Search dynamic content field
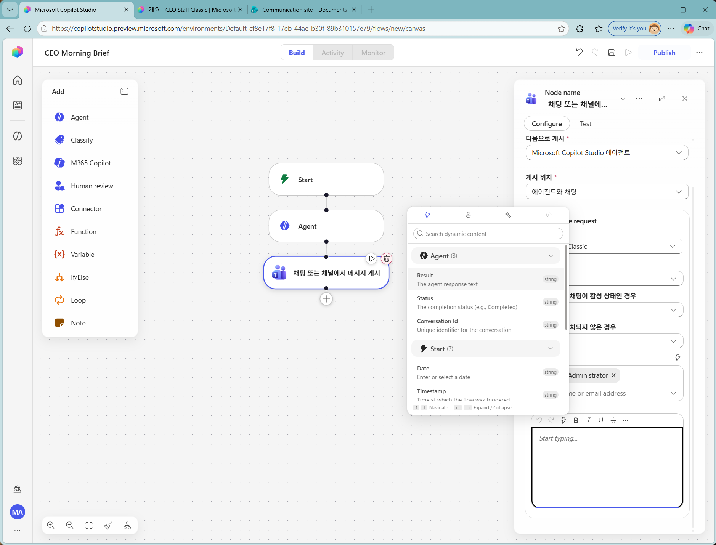716x545 pixels. [488, 234]
